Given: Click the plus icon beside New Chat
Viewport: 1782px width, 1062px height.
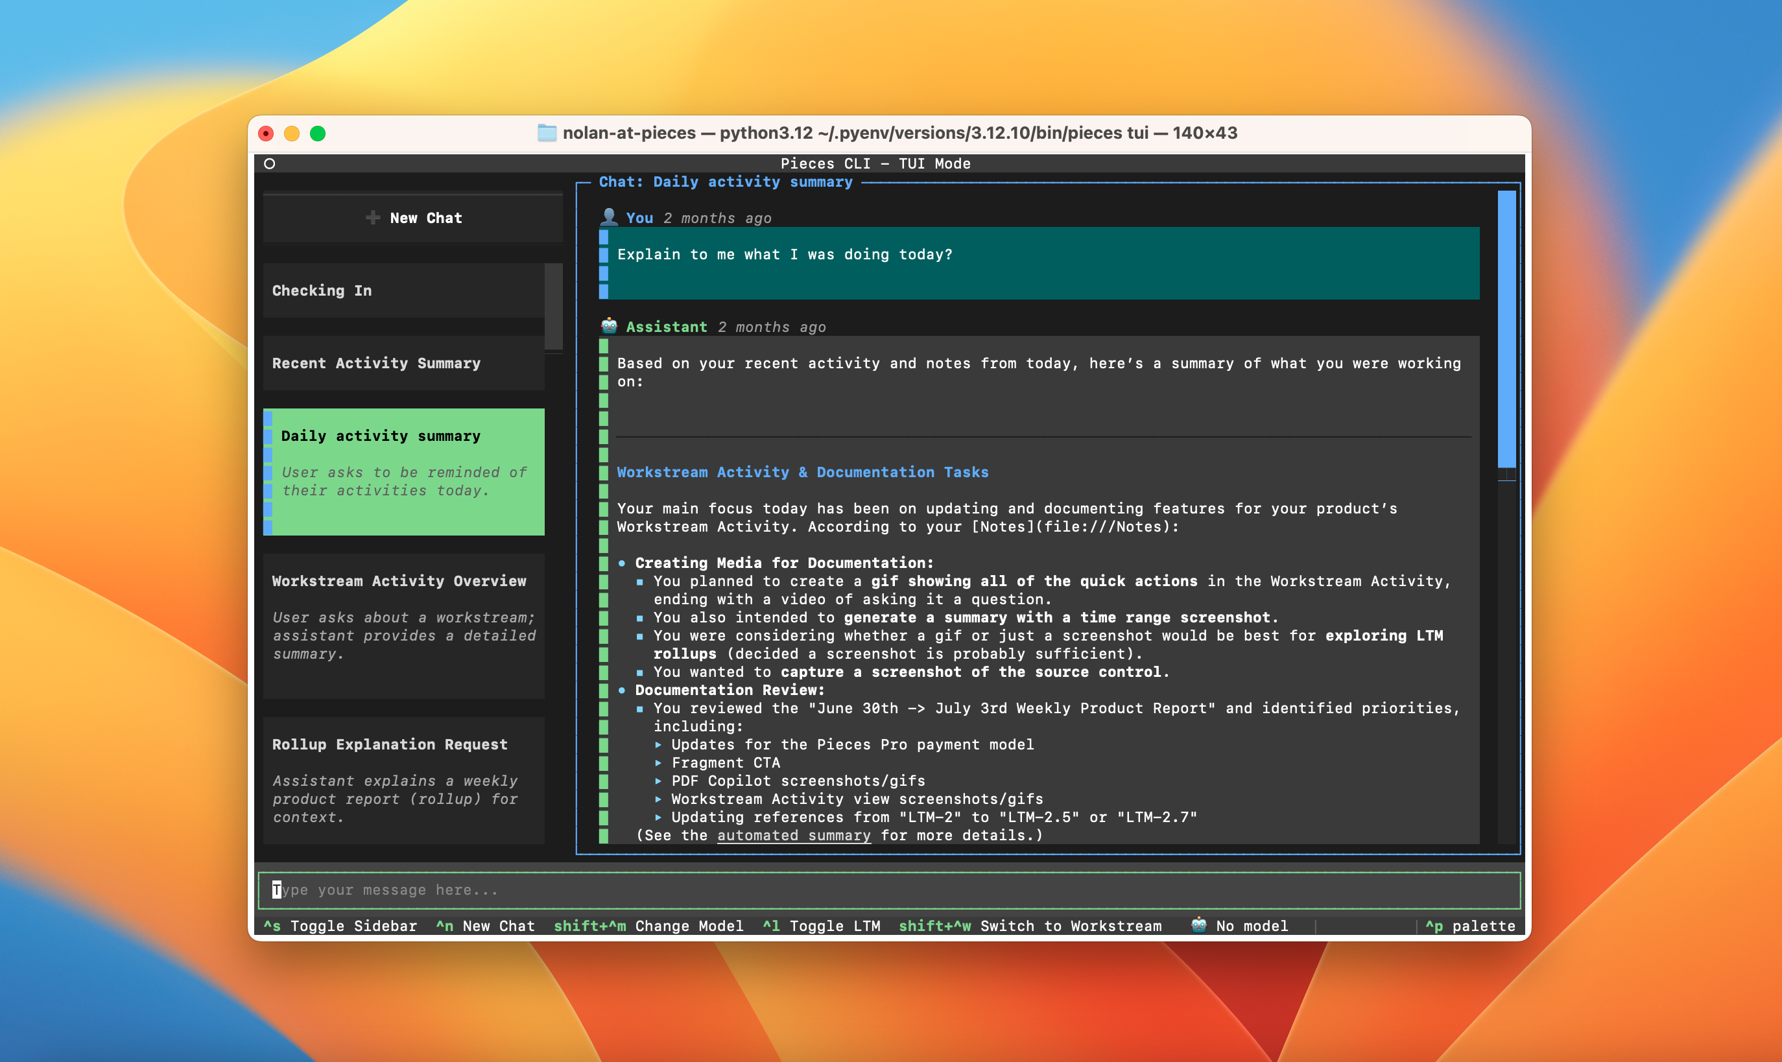Looking at the screenshot, I should [x=372, y=218].
